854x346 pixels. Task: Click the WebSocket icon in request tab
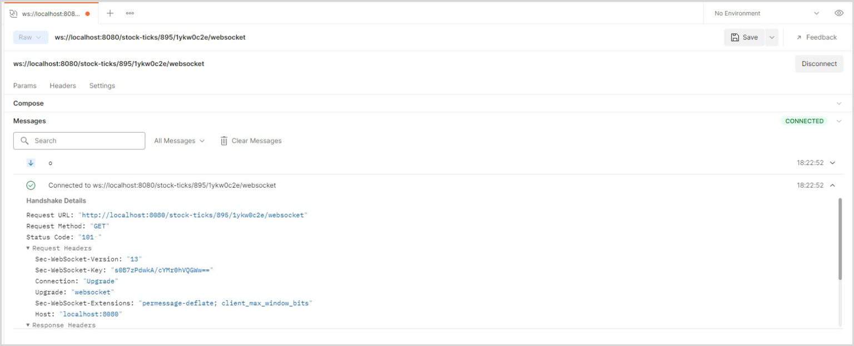(13, 14)
